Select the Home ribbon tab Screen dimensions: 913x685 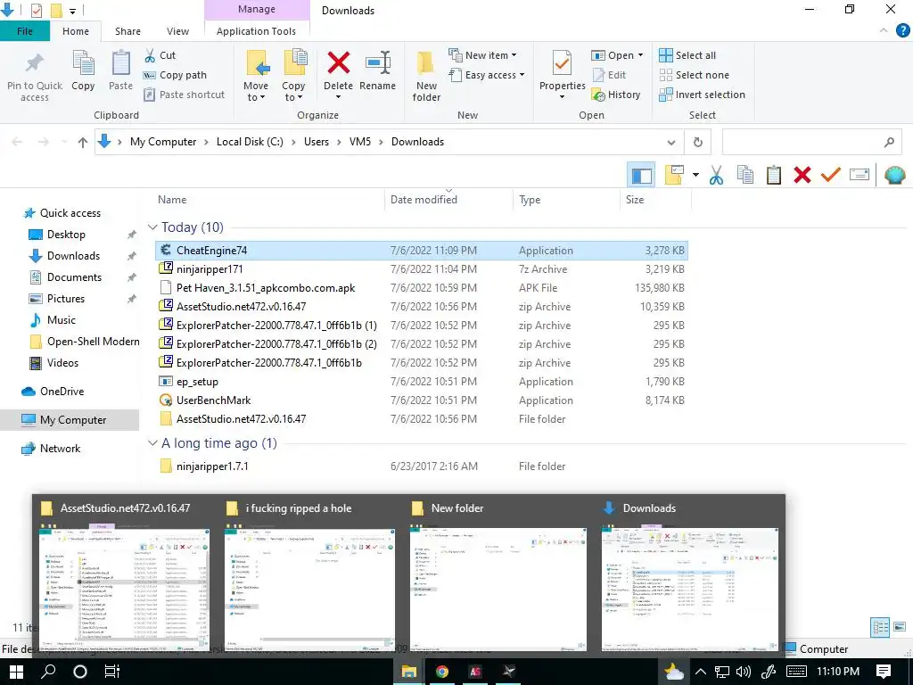pyautogui.click(x=76, y=31)
